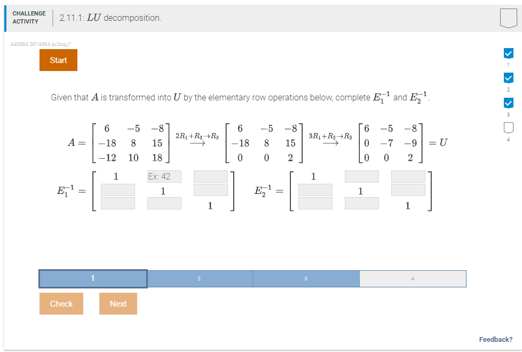
Task: Click the completed checkmark for step 1
Action: (508, 53)
